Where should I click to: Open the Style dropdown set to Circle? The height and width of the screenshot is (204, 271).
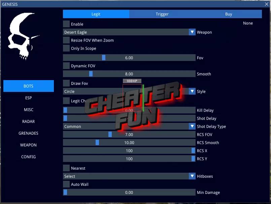click(192, 91)
